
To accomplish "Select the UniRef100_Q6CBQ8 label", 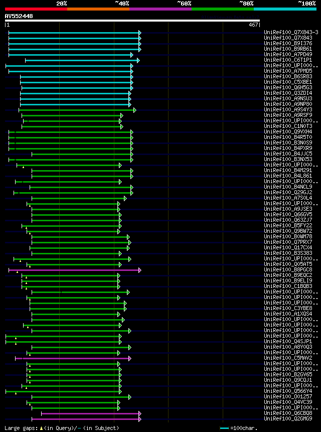I will 288,413.
